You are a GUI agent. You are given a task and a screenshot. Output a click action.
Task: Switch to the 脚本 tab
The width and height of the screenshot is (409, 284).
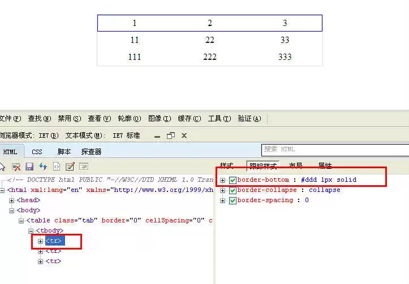click(x=64, y=152)
